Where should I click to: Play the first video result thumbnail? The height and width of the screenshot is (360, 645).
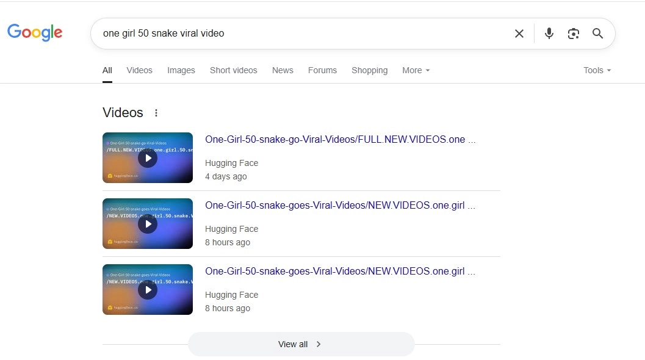tap(148, 158)
